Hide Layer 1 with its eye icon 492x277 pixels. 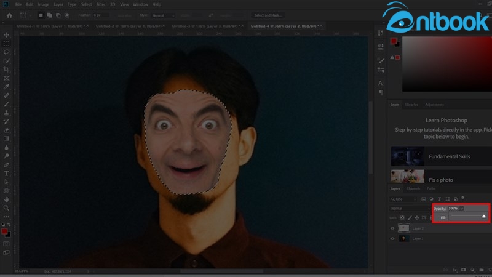point(392,238)
